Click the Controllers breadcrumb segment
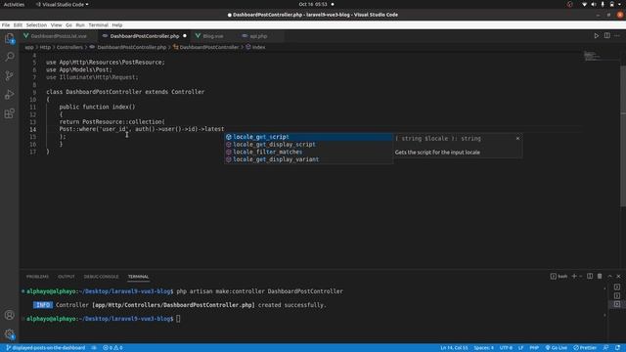The image size is (626, 352). click(69, 47)
